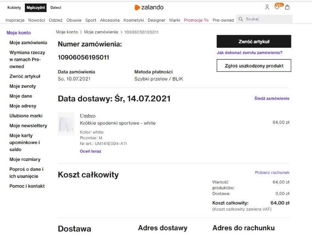Open the Odzież menu
Image resolution: width=312 pixels, height=237 pixels.
(56, 20)
